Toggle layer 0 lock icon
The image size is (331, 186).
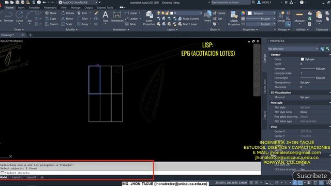tap(167, 13)
